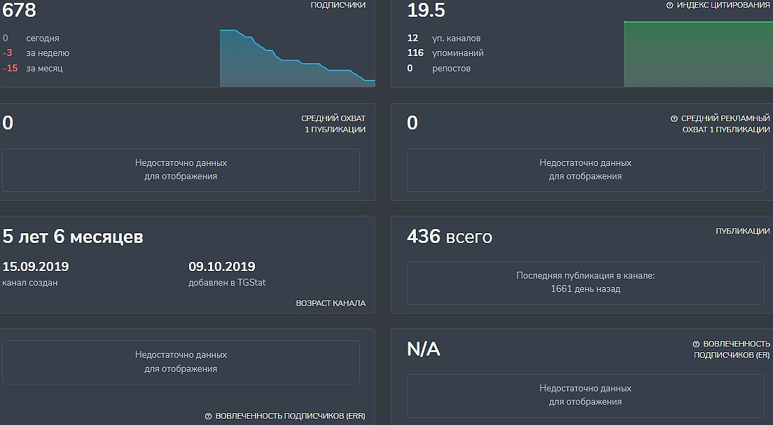Click the 436 всего publications count
This screenshot has height=425, width=773.
pos(450,237)
